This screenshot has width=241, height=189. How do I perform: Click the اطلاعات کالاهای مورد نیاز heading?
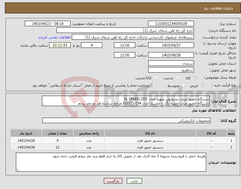point(214,110)
